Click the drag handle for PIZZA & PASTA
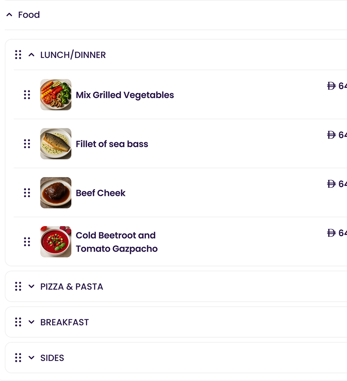 [x=18, y=286]
